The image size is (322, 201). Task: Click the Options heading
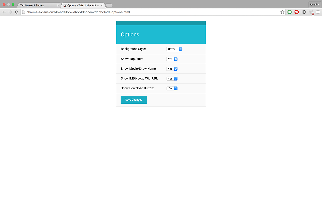click(130, 35)
